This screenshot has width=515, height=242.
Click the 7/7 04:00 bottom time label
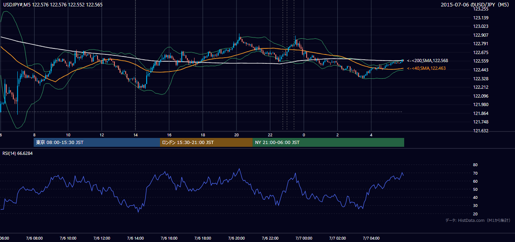coord(371,238)
